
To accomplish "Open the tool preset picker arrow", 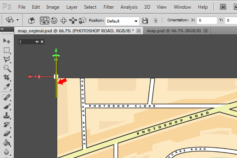I will pos(18,20).
